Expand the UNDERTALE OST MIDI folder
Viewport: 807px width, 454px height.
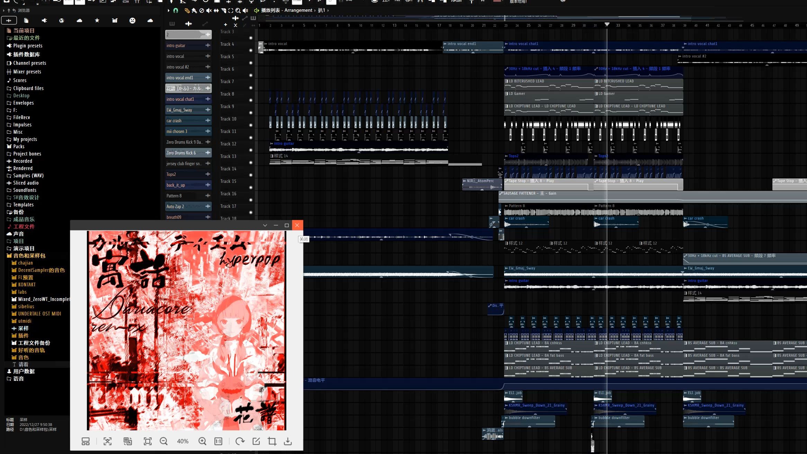(x=36, y=314)
